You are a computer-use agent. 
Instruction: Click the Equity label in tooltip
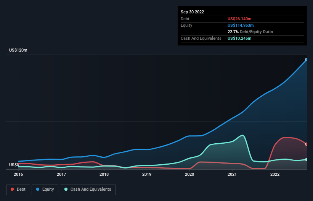point(186,25)
